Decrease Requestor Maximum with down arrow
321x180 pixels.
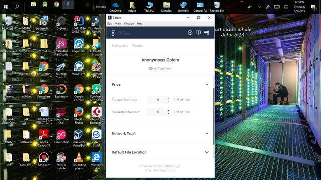[168, 113]
